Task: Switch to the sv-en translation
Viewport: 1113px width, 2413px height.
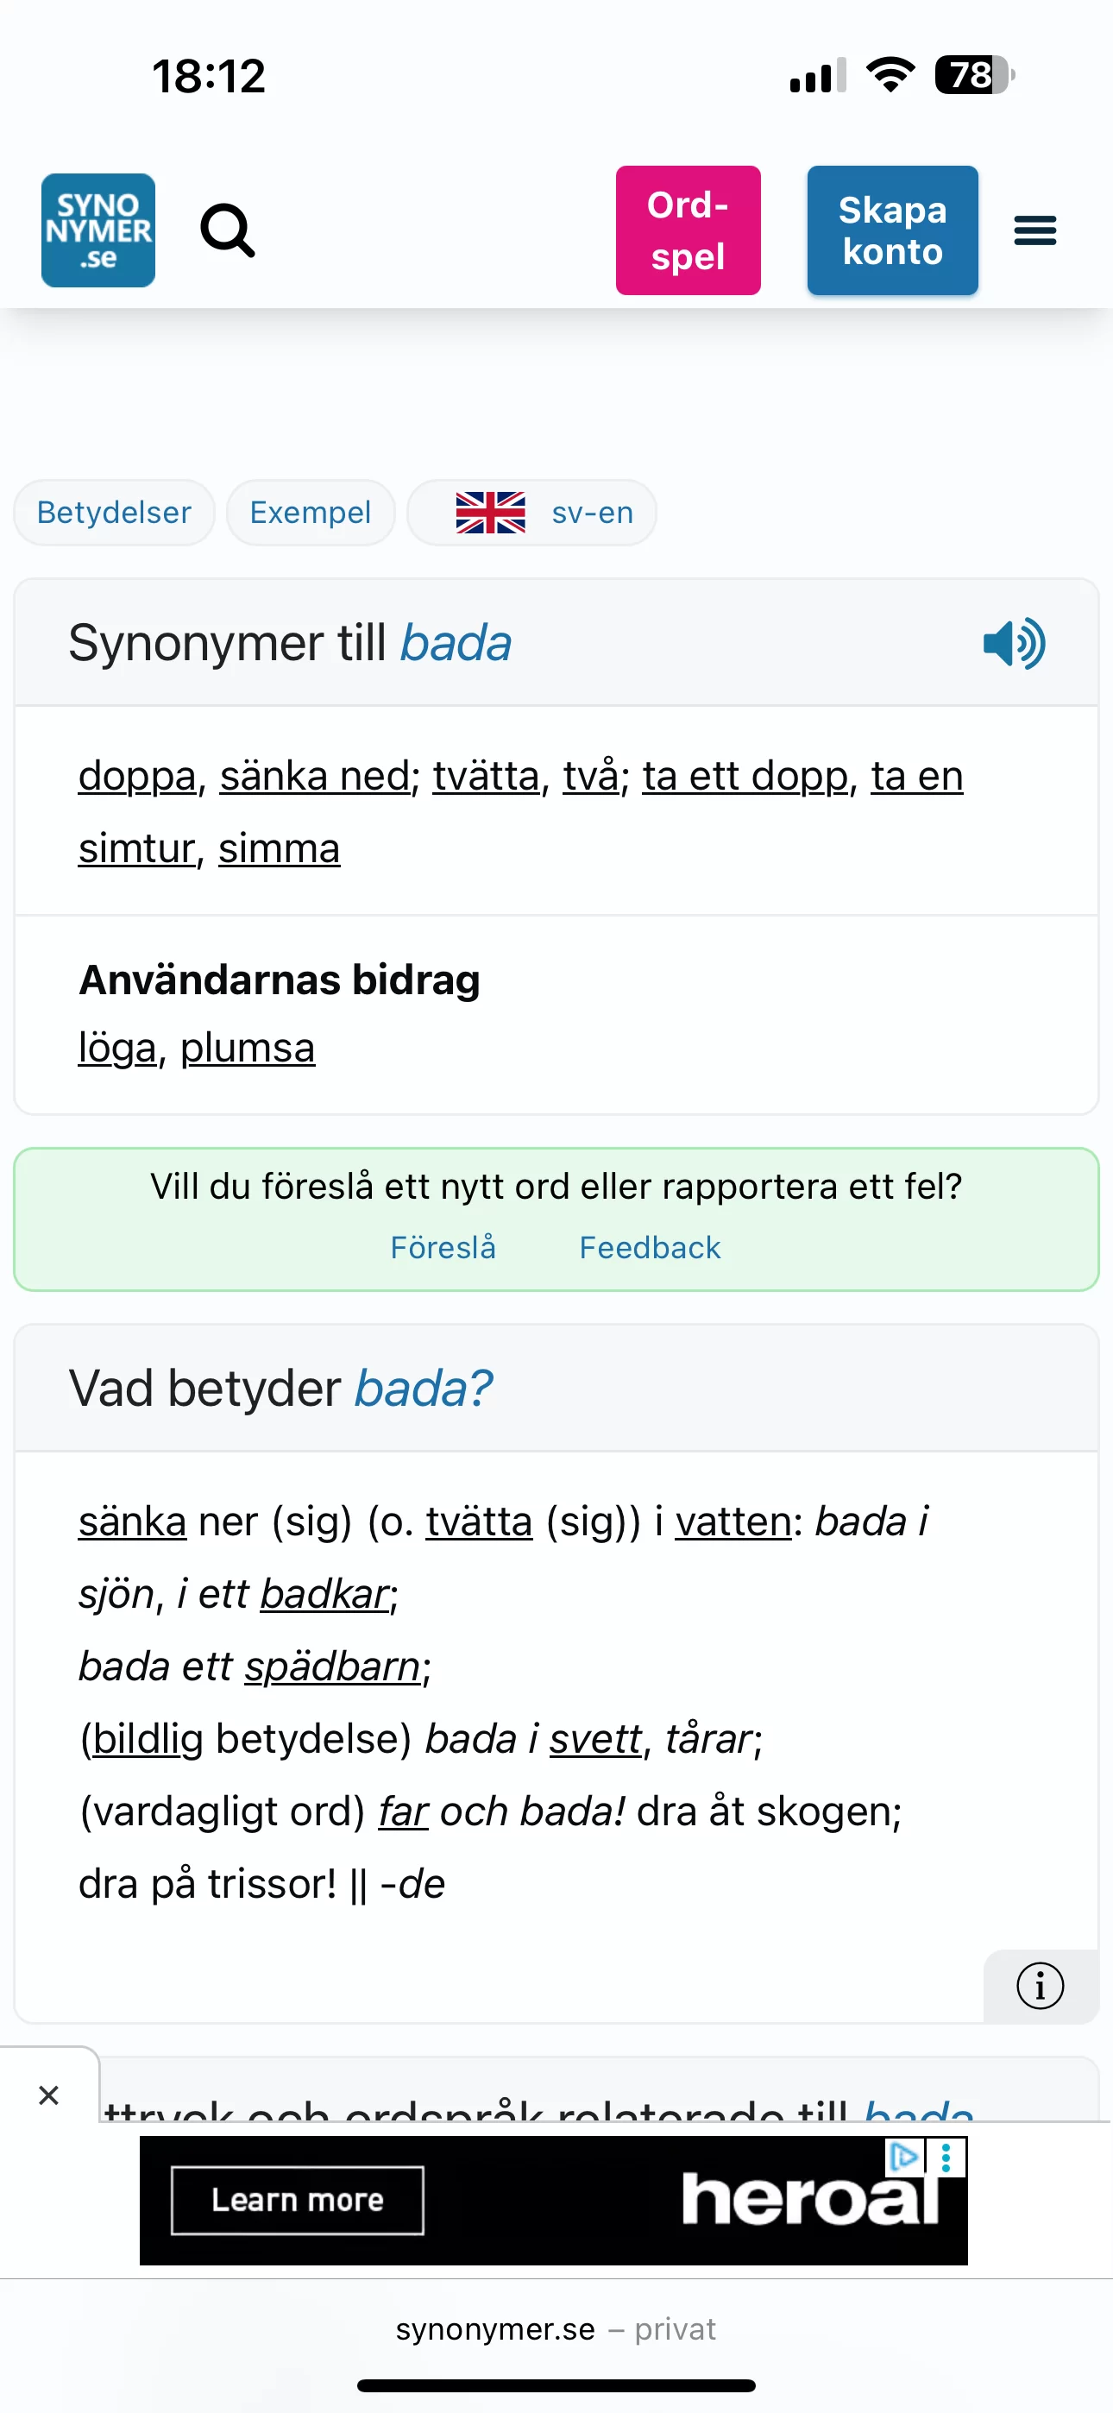Action: 532,513
